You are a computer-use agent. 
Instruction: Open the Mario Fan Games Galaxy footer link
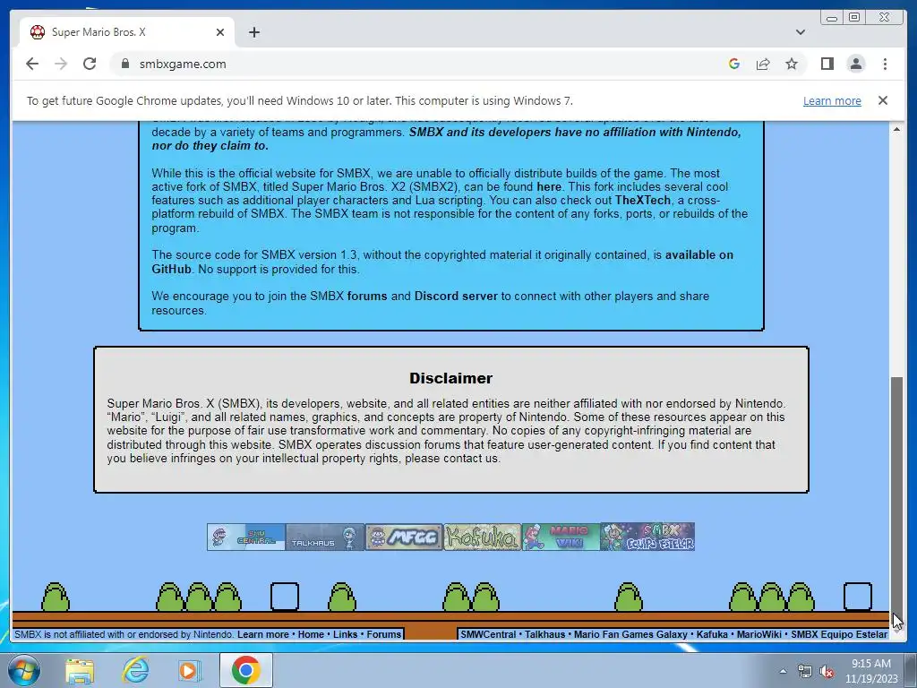pyautogui.click(x=630, y=634)
